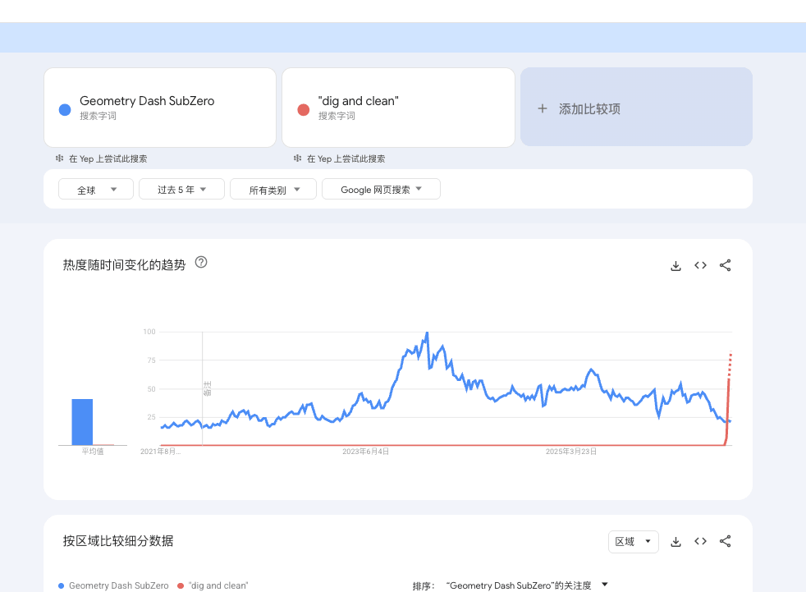806x592 pixels.
Task: Click "dig and clean" legend in region section
Action: [x=213, y=585]
